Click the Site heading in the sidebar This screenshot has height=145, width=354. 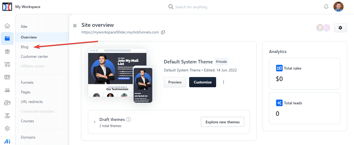click(x=24, y=26)
